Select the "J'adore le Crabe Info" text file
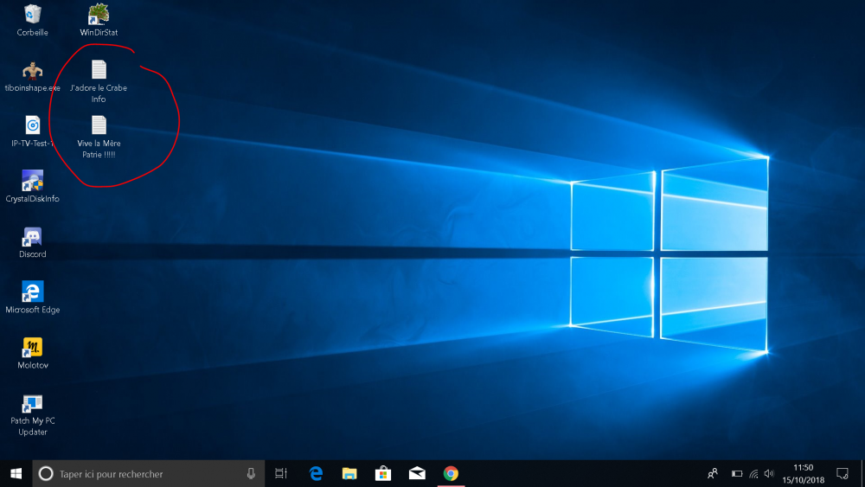The width and height of the screenshot is (865, 487). pyautogui.click(x=99, y=71)
